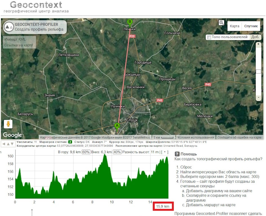Image resolution: width=266 pixels, height=216 pixels.
Task: Click the Знамя label on the map
Action: coord(49,95)
